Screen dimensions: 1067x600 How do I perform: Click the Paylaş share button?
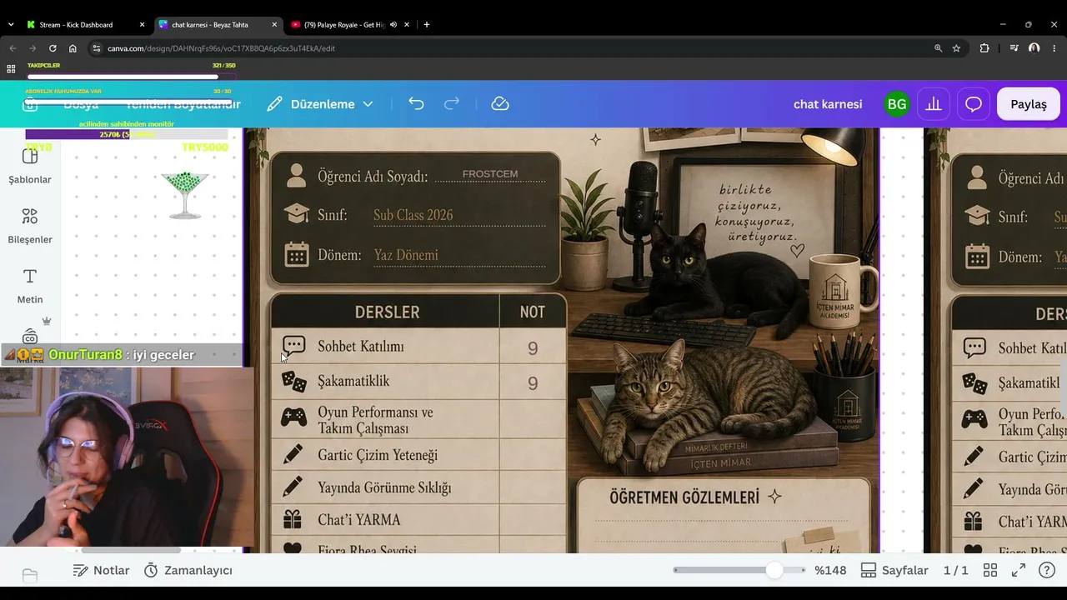[1029, 104]
